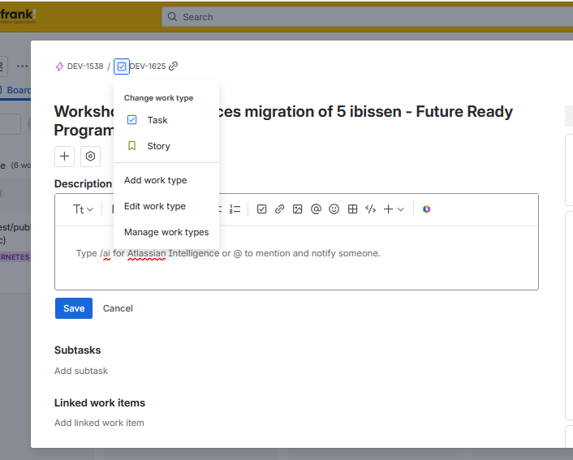Launch the Atlassian Intelligence toolbar icon
Viewport: 573px width, 460px height.
426,209
